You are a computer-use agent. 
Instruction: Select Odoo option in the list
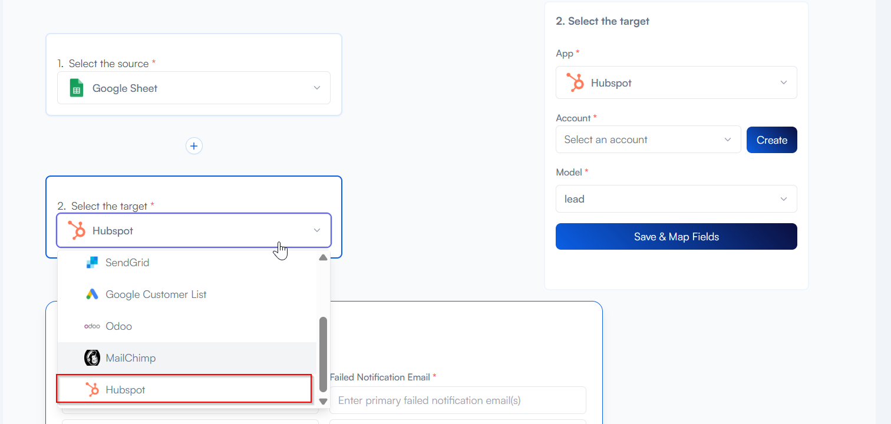coord(119,326)
